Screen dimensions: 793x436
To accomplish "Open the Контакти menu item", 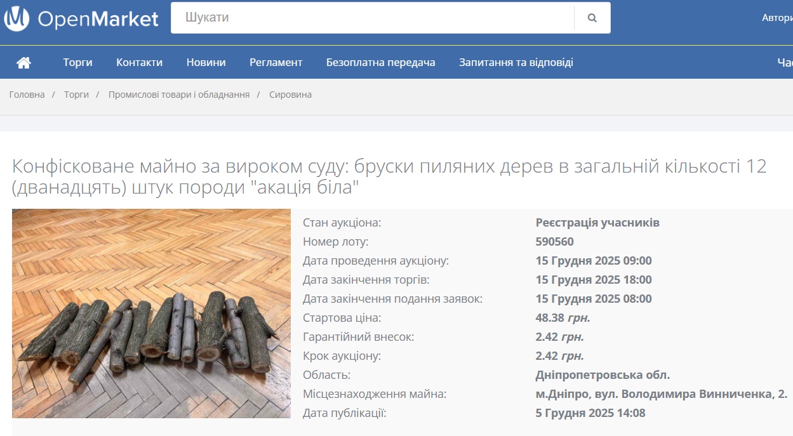I will click(x=139, y=62).
